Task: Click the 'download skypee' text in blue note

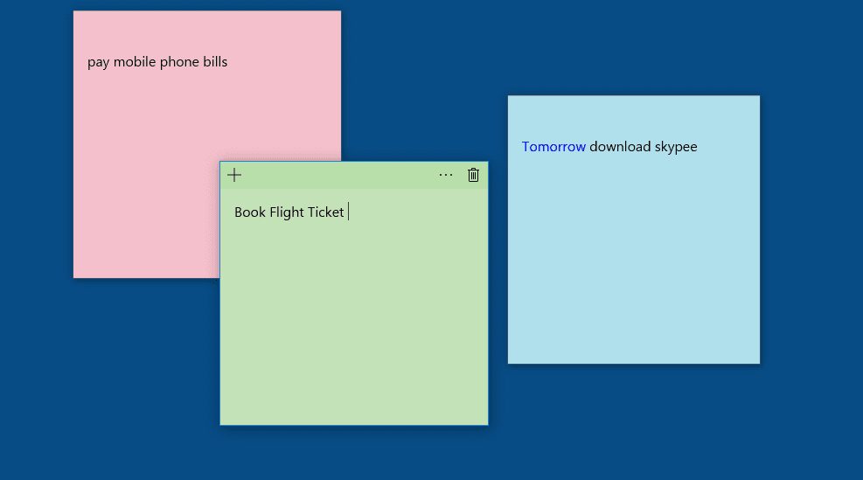Action: (x=644, y=147)
